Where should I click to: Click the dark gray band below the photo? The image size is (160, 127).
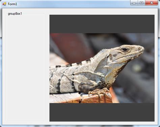(x=102, y=112)
